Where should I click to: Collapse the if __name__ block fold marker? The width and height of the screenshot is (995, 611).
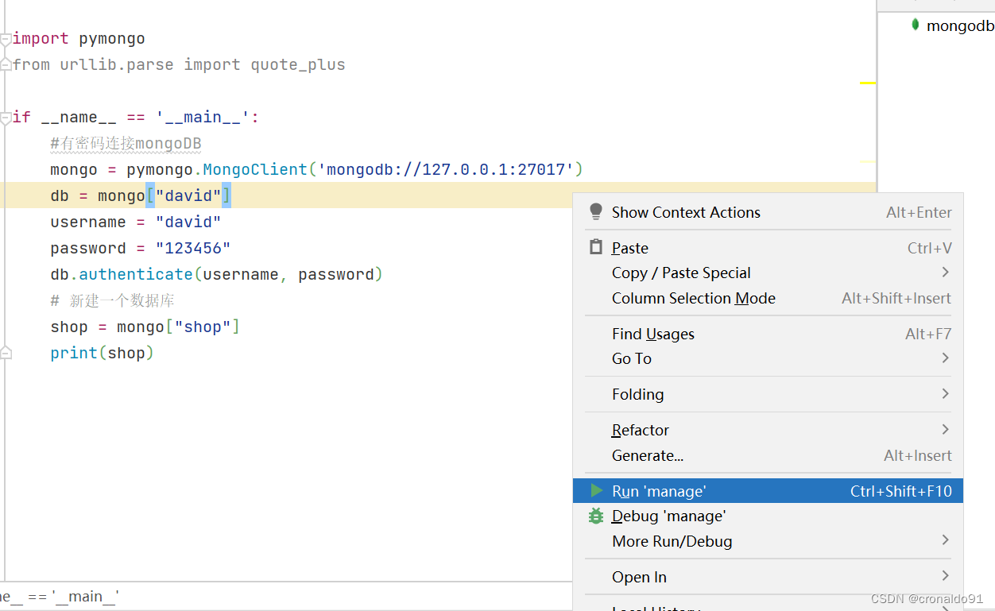(6, 118)
